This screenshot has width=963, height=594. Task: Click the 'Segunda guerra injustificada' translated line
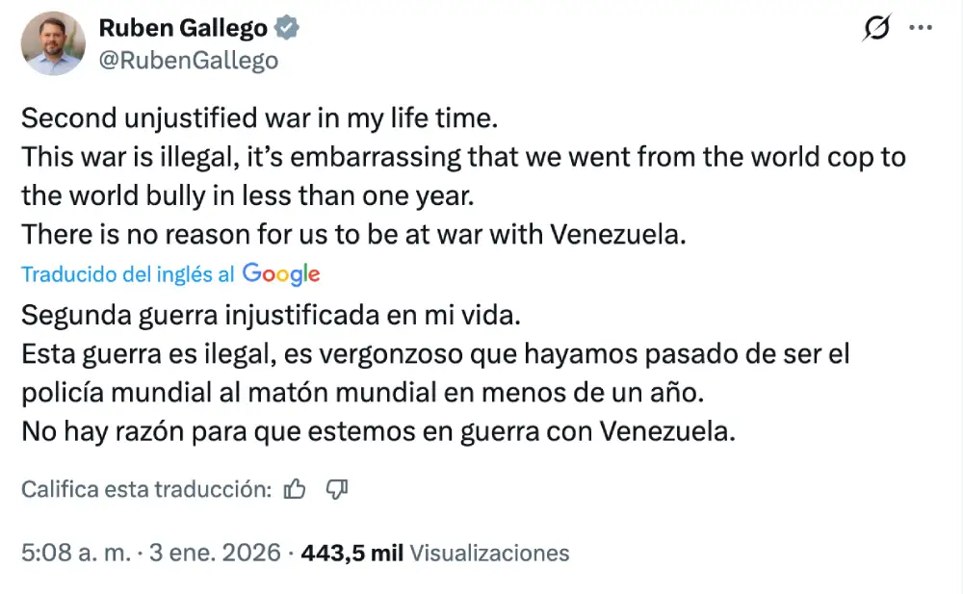click(x=274, y=315)
